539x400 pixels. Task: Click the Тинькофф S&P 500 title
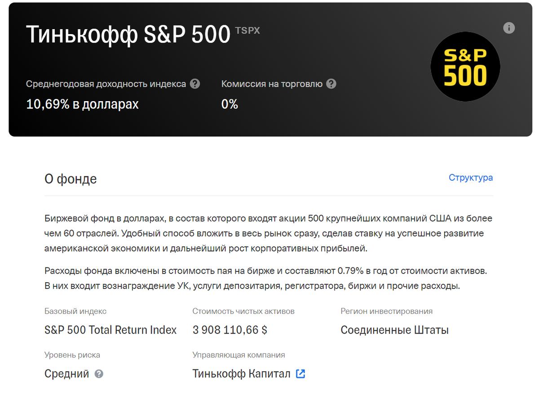pyautogui.click(x=128, y=35)
